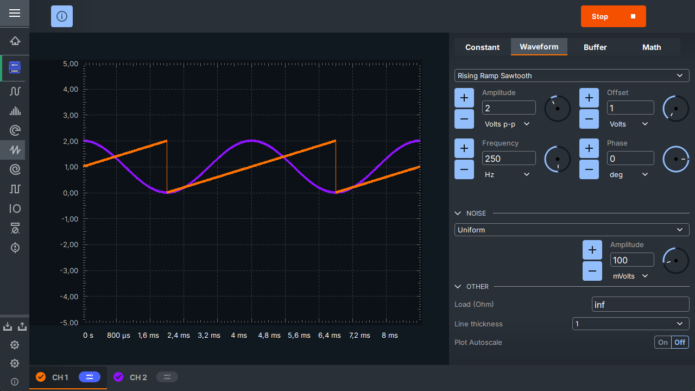The height and width of the screenshot is (391, 695).
Task: Disable the CH 1 orange checkbox
Action: click(x=41, y=377)
